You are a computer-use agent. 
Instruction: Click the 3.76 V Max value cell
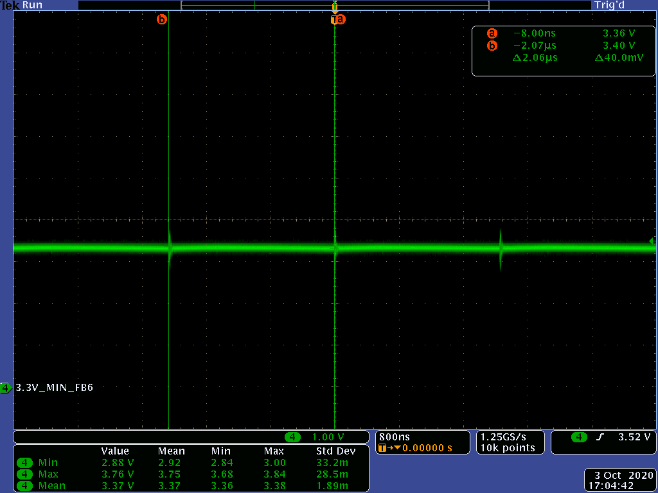pyautogui.click(x=118, y=474)
